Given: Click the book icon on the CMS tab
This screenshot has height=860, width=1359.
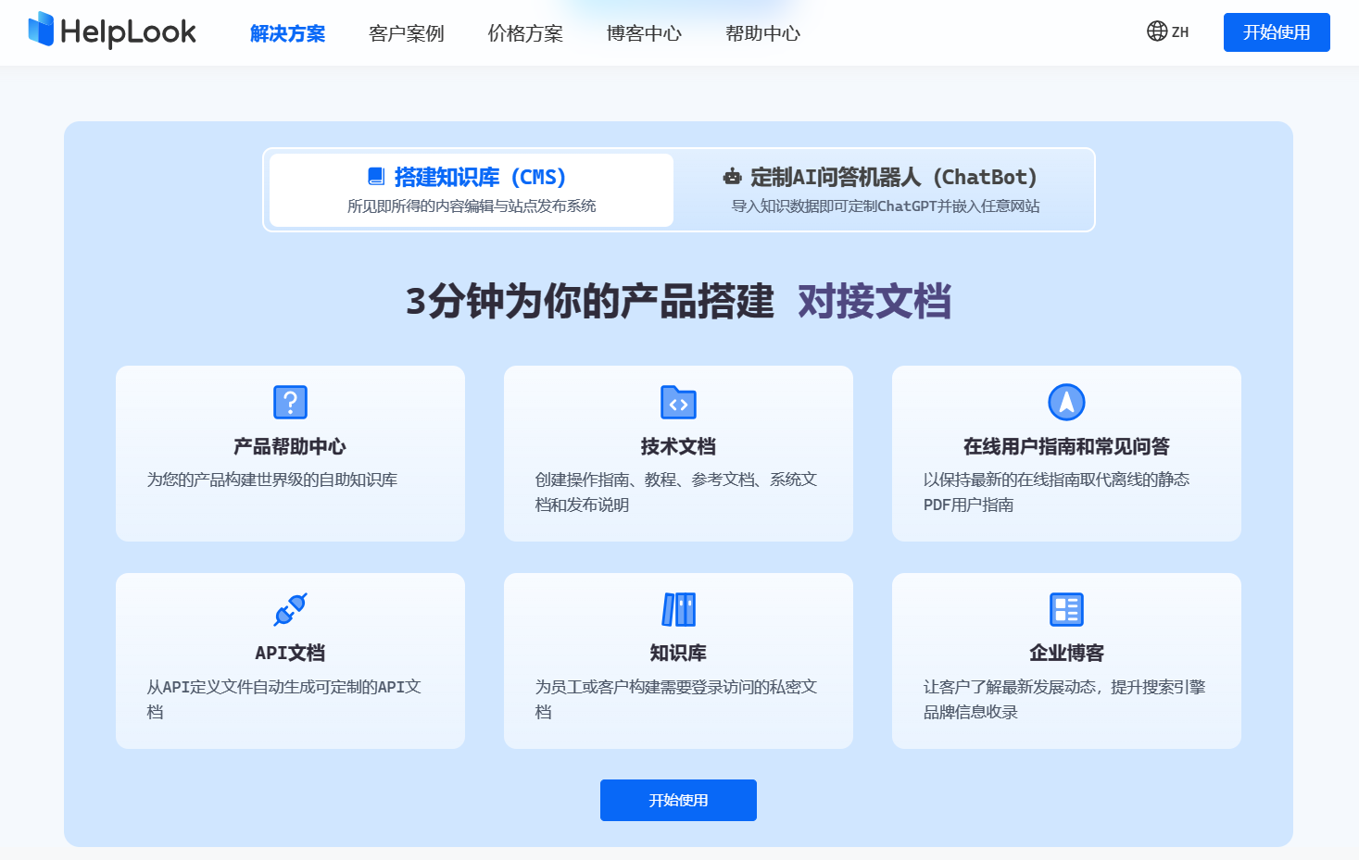Looking at the screenshot, I should (x=376, y=176).
